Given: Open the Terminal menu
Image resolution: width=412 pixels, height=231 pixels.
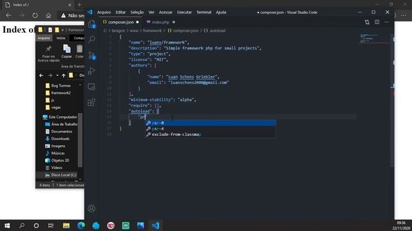Looking at the screenshot, I should (203, 12).
